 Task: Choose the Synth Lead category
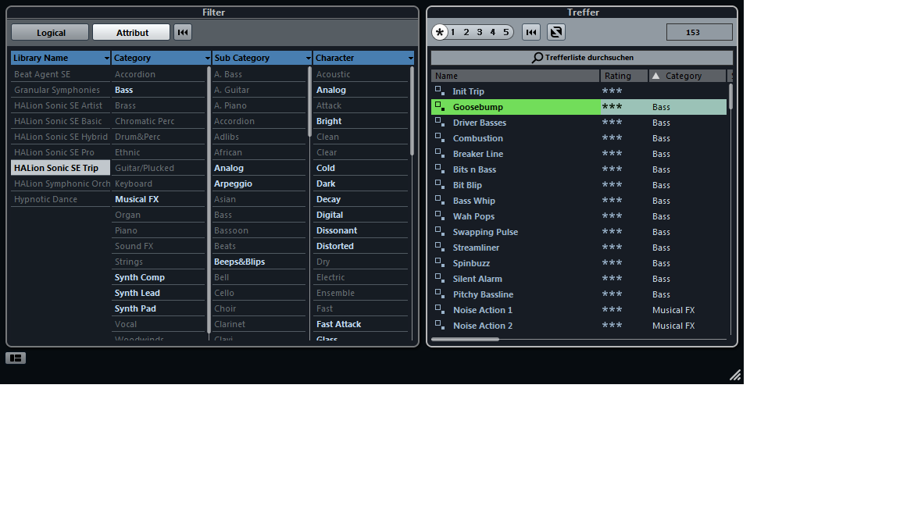pos(159,293)
